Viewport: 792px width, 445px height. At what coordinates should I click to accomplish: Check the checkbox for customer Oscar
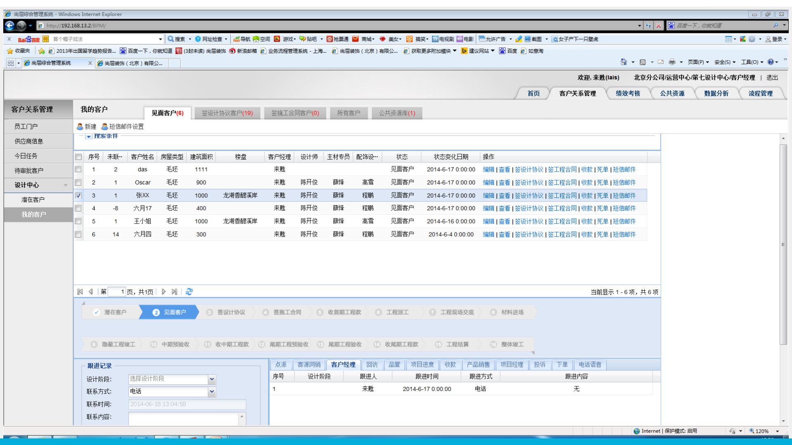coord(78,182)
